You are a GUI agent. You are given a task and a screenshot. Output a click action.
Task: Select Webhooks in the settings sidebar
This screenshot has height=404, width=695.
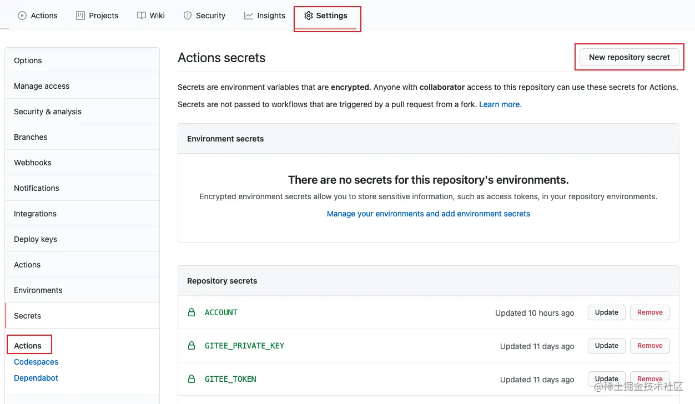33,163
